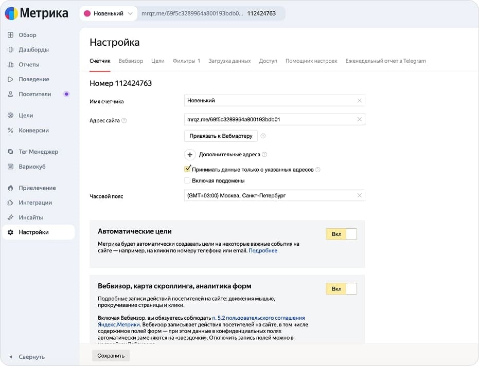
Task: Click help icon next to Дополнительные адреса
Action: tap(264, 154)
